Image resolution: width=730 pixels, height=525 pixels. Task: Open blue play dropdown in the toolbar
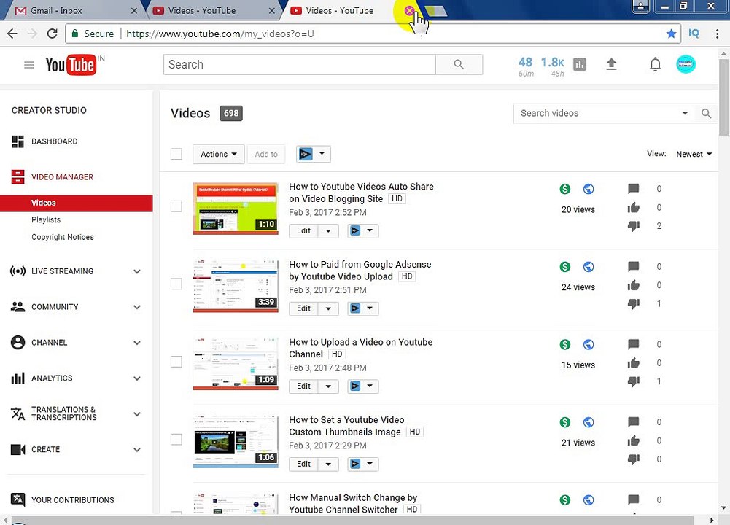(314, 154)
